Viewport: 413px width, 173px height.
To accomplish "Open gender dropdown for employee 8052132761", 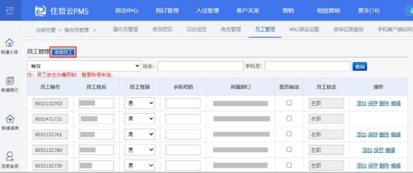I will (x=139, y=134).
